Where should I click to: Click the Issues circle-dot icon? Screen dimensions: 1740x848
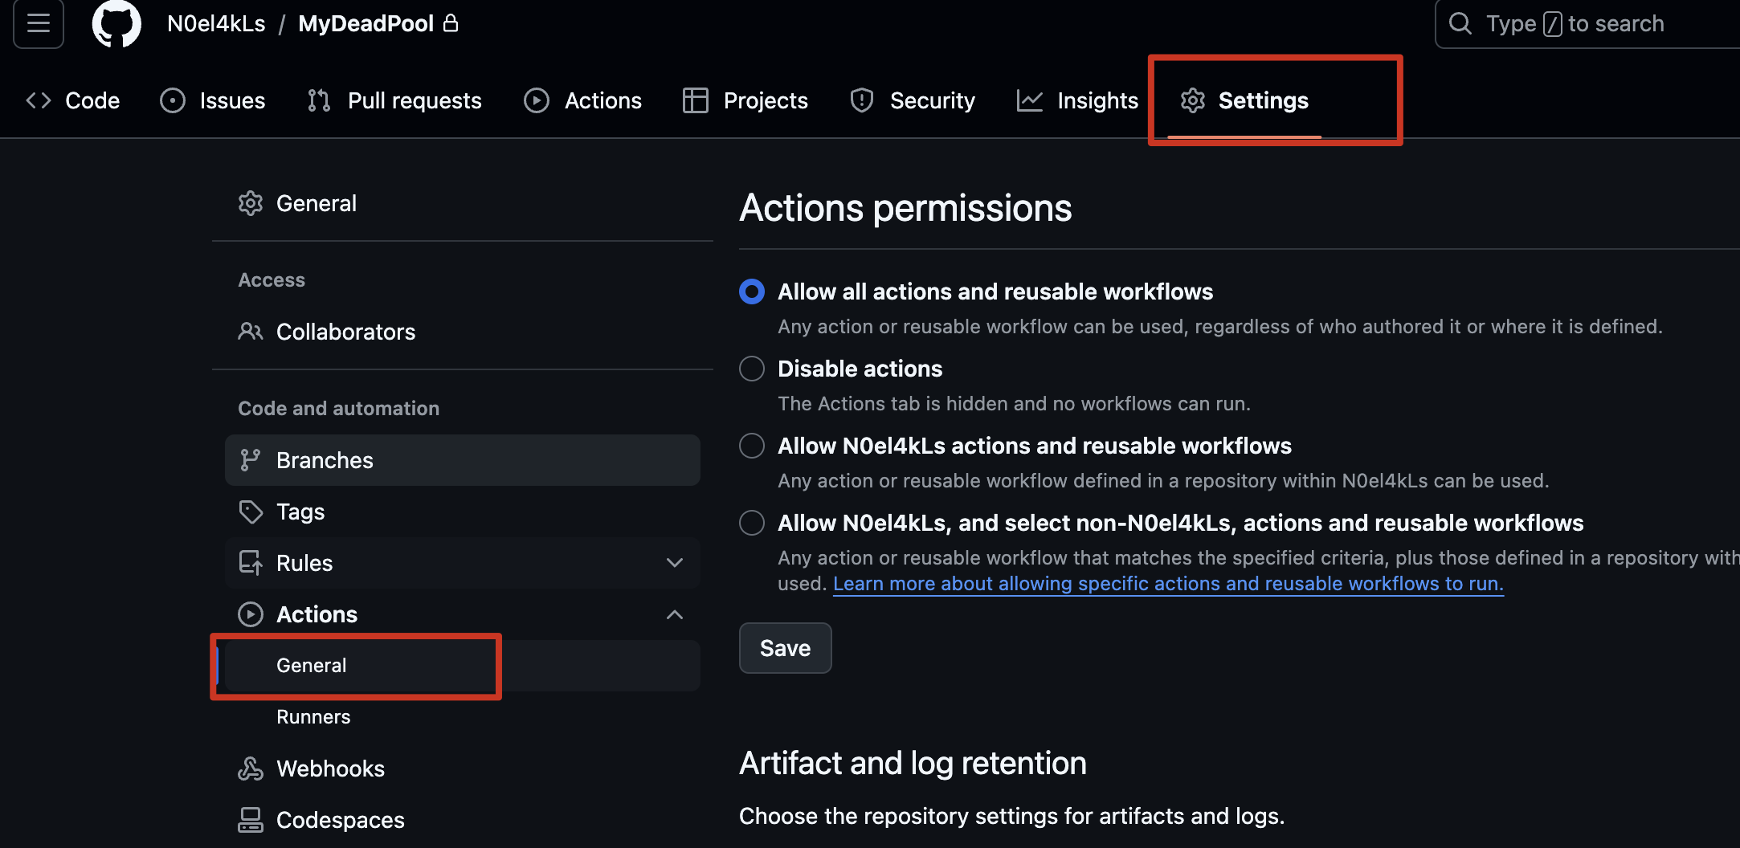coord(173,100)
